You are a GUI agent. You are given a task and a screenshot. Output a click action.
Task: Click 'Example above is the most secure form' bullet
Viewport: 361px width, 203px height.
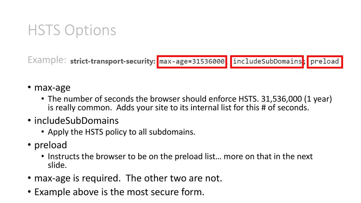point(119,192)
